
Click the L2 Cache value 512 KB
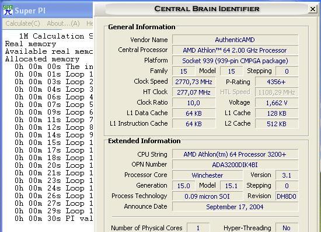[277, 124]
